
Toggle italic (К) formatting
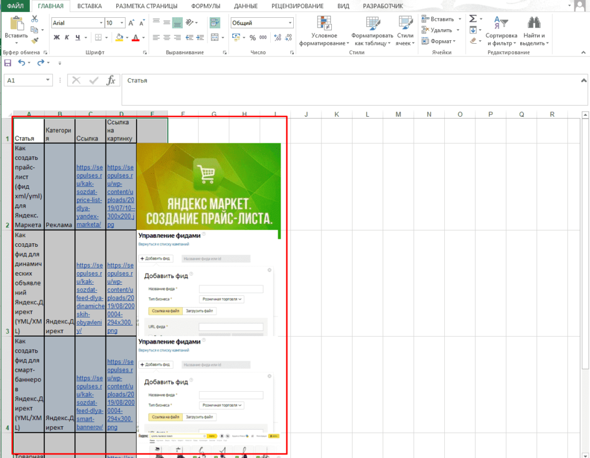[67, 37]
